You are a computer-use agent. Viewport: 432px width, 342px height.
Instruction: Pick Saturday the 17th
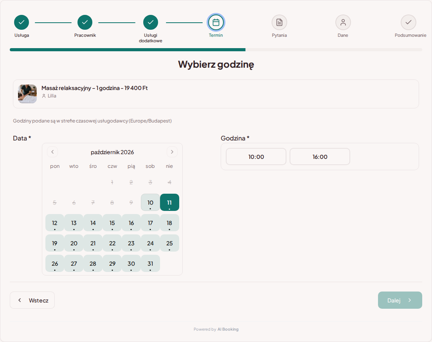pos(150,223)
